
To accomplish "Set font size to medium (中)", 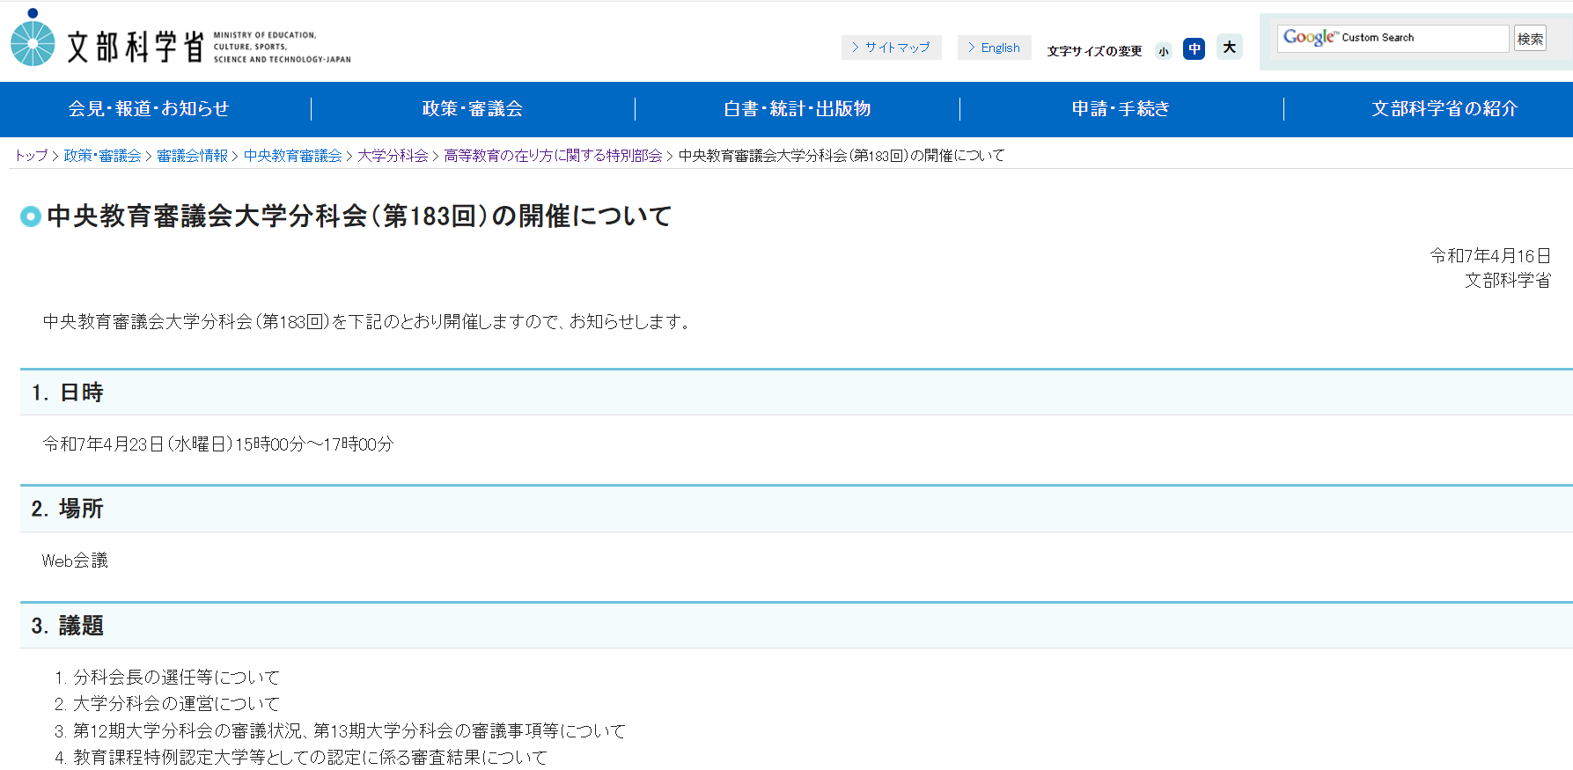I will coord(1194,49).
